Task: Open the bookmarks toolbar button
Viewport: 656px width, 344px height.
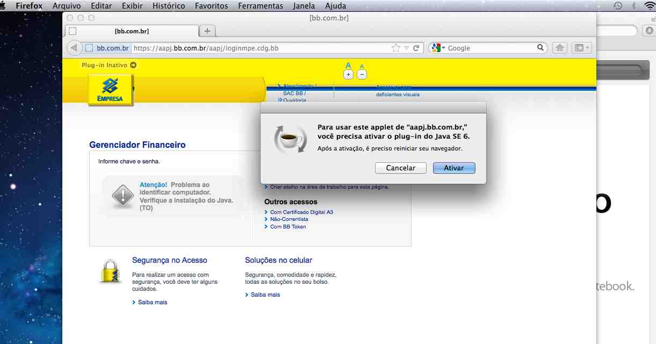Action: [x=581, y=48]
